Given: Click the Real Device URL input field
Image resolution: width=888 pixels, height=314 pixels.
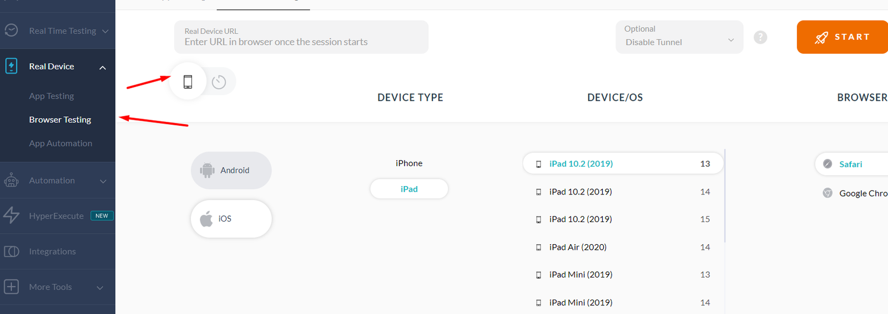Looking at the screenshot, I should click(x=301, y=37).
